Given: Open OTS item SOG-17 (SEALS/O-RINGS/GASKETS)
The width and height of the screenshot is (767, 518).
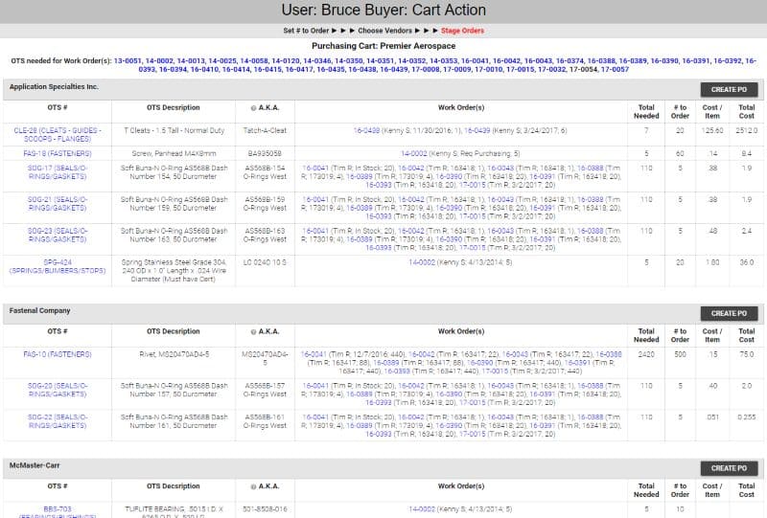Looking at the screenshot, I should tap(58, 172).
